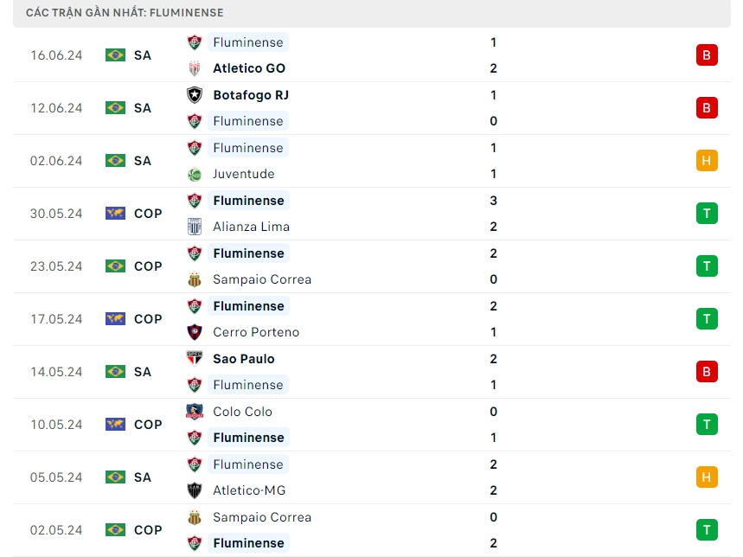Click the Cerro Porteno club crest
This screenshot has width=743, height=557.
[195, 332]
